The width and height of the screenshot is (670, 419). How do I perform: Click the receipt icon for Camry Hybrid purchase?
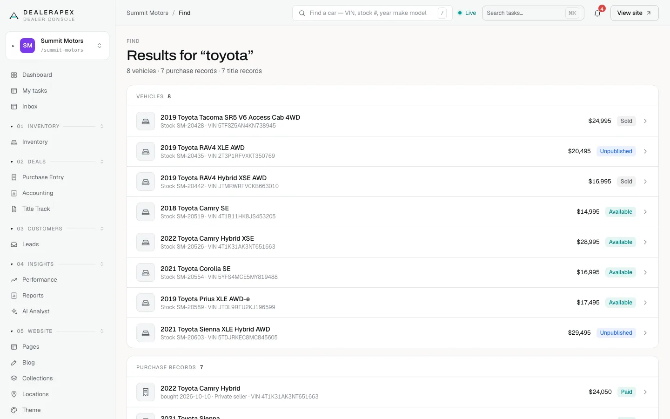[146, 392]
